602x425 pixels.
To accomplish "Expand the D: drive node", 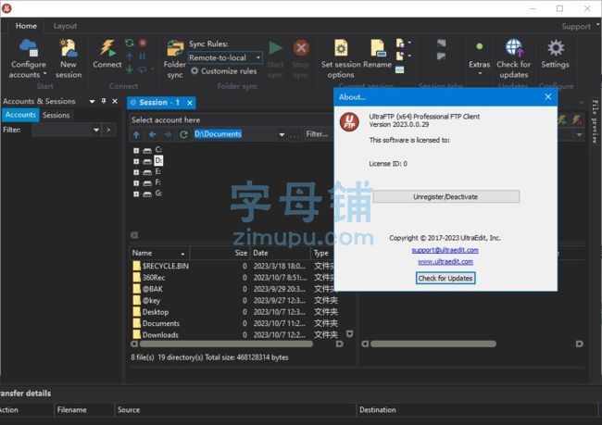I will 136,161.
